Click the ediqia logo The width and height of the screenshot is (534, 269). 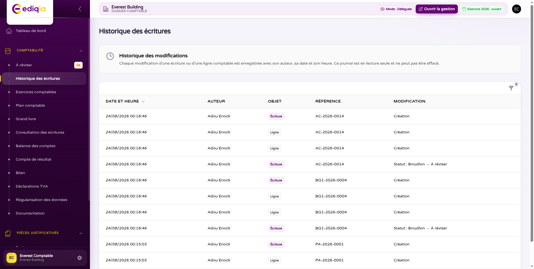(x=29, y=9)
